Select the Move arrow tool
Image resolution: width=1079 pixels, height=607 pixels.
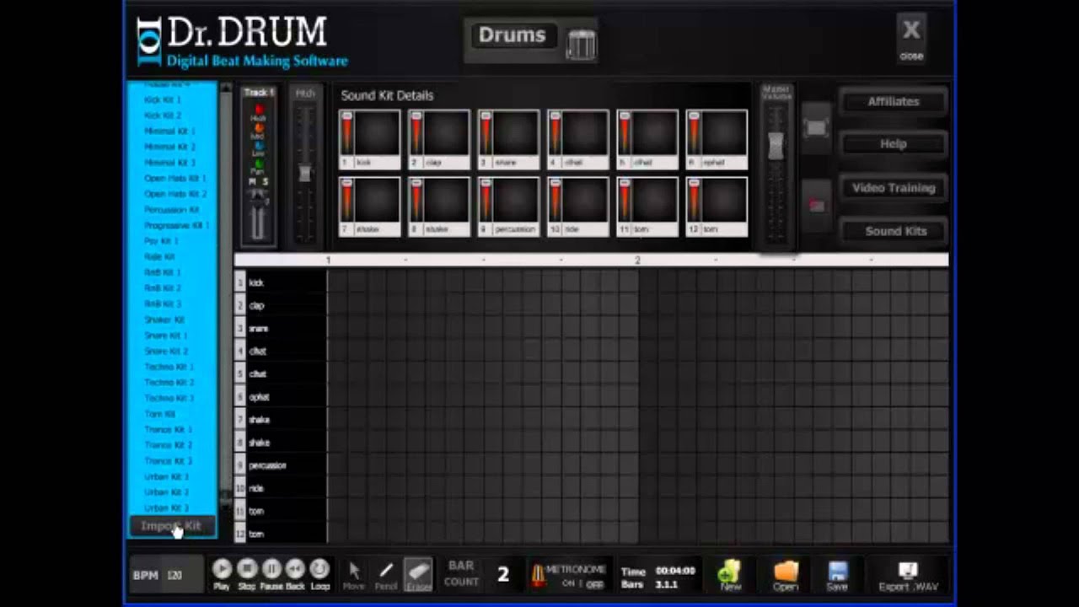354,574
